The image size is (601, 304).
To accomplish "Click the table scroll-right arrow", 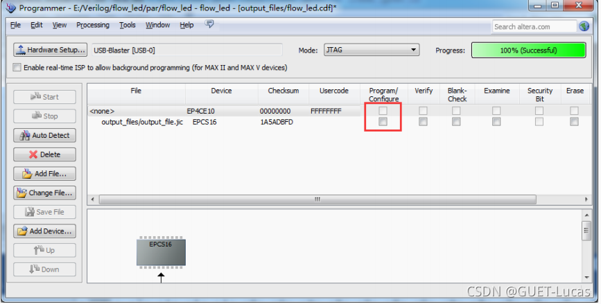I will [x=586, y=199].
